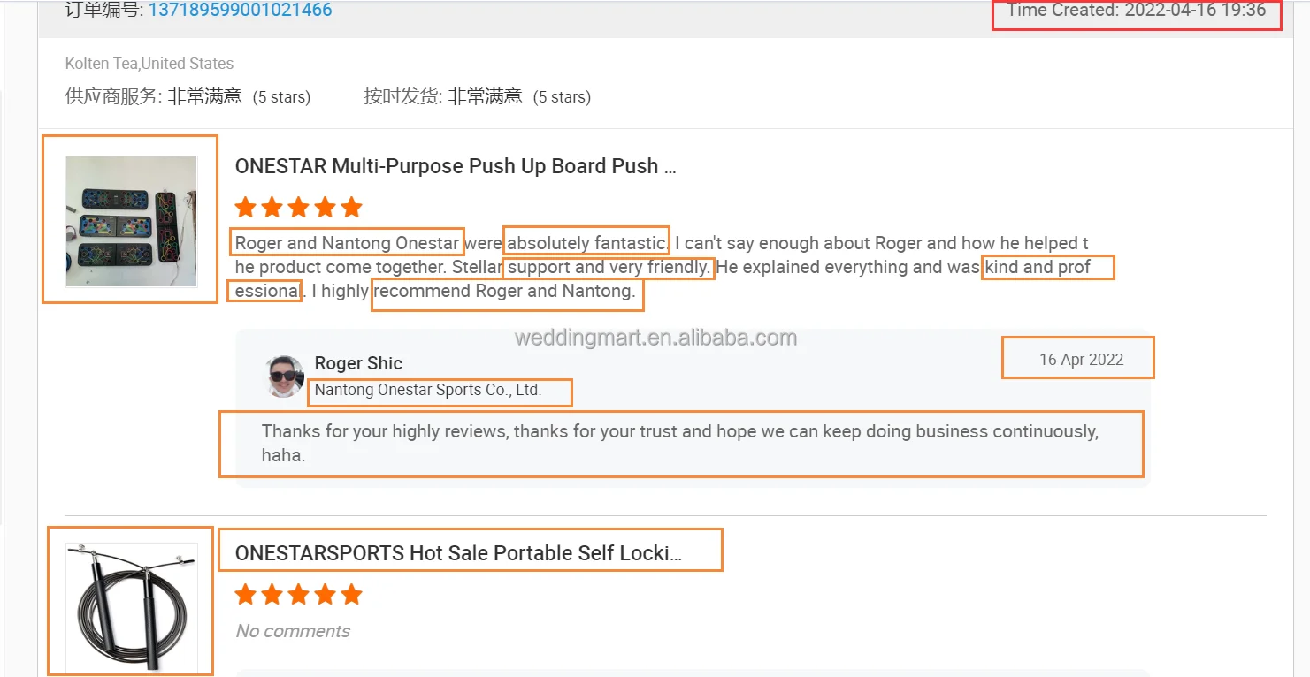Click third star of jump rope rating
Screen dimensions: 1310x677
[299, 595]
